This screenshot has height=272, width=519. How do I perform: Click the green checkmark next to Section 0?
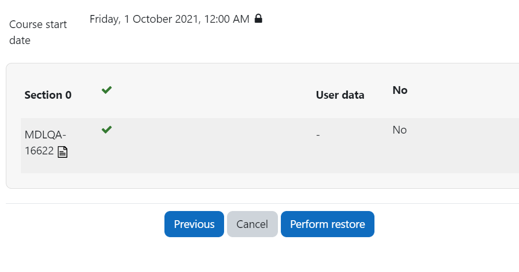pos(107,90)
